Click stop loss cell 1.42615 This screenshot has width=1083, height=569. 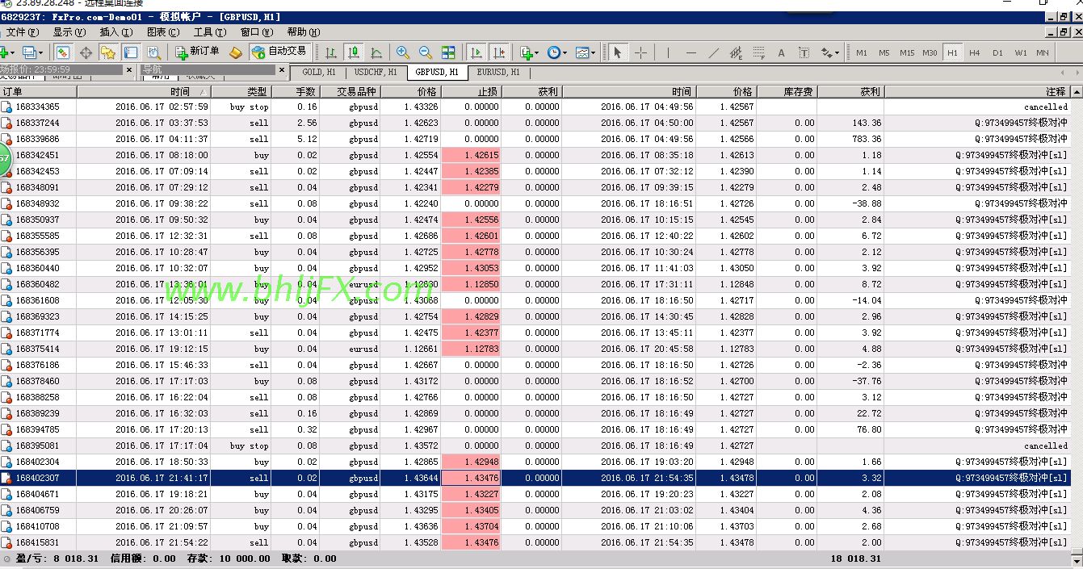[471, 155]
